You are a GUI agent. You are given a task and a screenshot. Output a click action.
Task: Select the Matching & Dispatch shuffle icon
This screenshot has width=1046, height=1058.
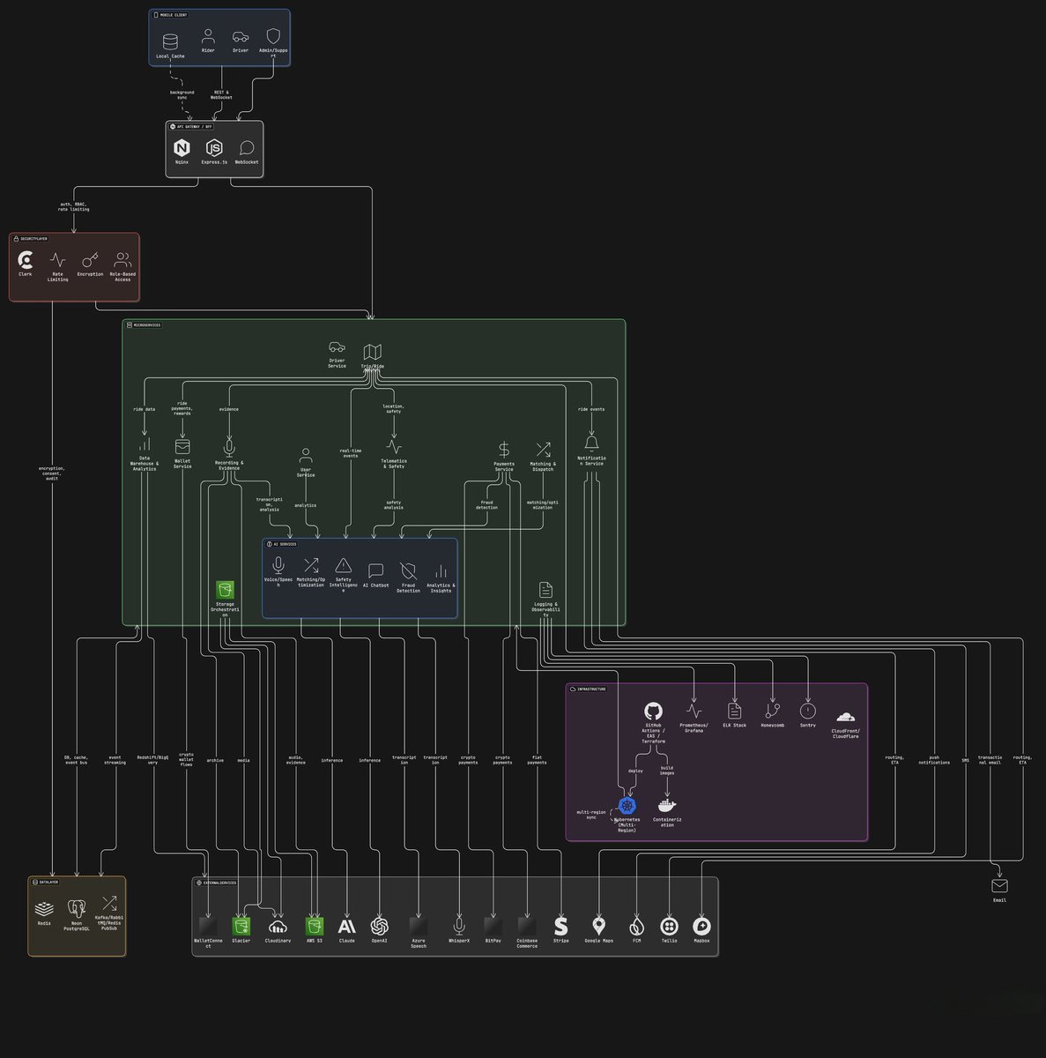pos(543,450)
